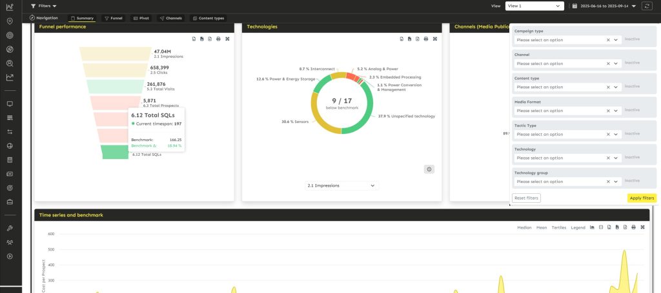Open the briefcase sidebar icon
The height and width of the screenshot is (293, 661).
10,202
